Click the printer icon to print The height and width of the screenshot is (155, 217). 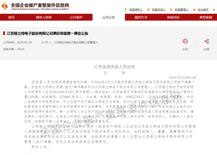(185, 41)
